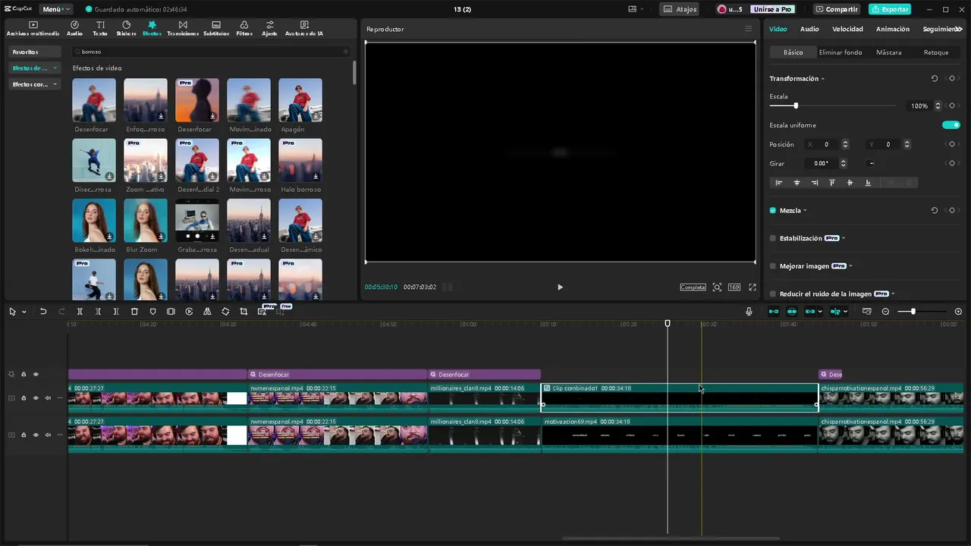Screen dimensions: 971x546
Task: Click the zoom in timeline icon
Action: click(958, 312)
